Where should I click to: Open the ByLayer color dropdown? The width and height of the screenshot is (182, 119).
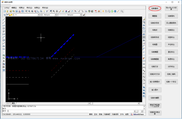coord(49,15)
